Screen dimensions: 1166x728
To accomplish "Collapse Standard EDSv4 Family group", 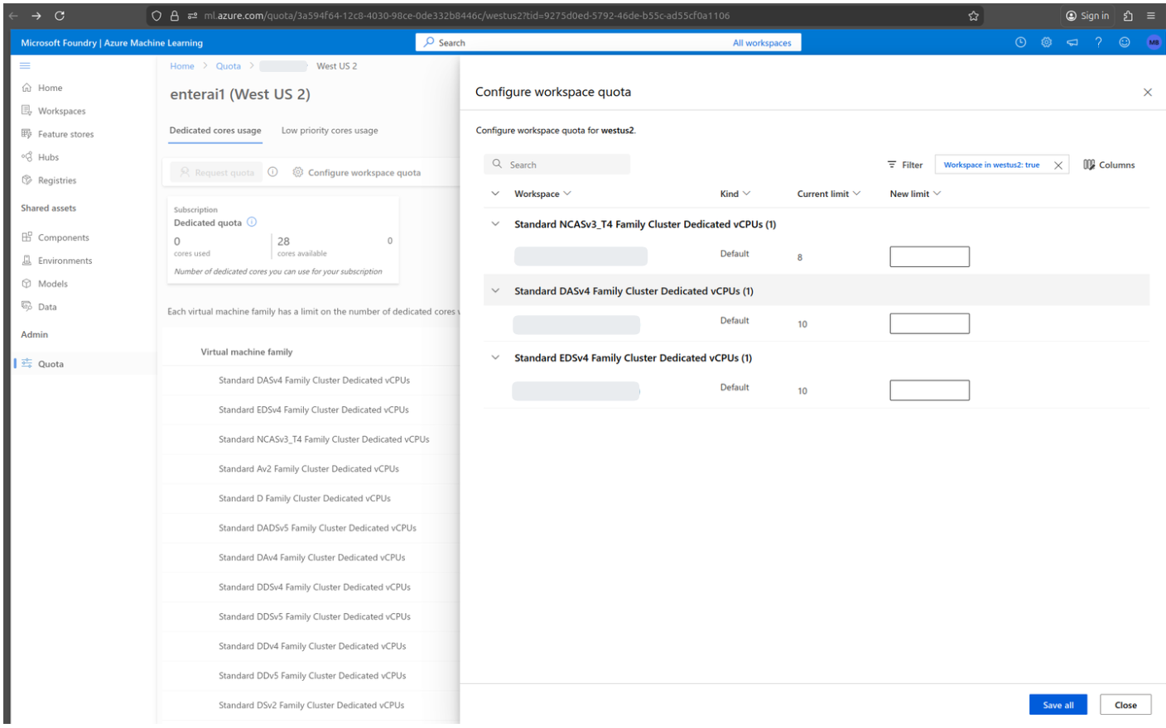I will pyautogui.click(x=495, y=358).
